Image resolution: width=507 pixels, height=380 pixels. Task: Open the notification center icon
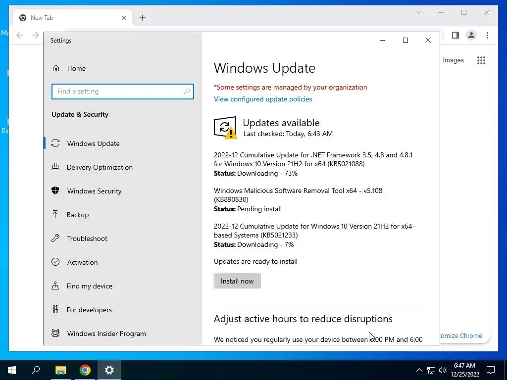coord(491,370)
